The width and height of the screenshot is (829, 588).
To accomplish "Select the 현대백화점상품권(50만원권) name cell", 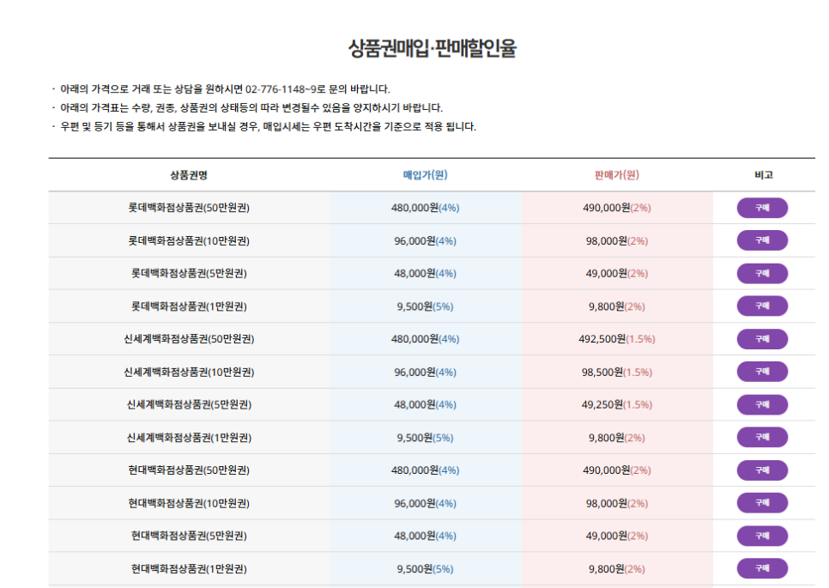I will click(189, 470).
